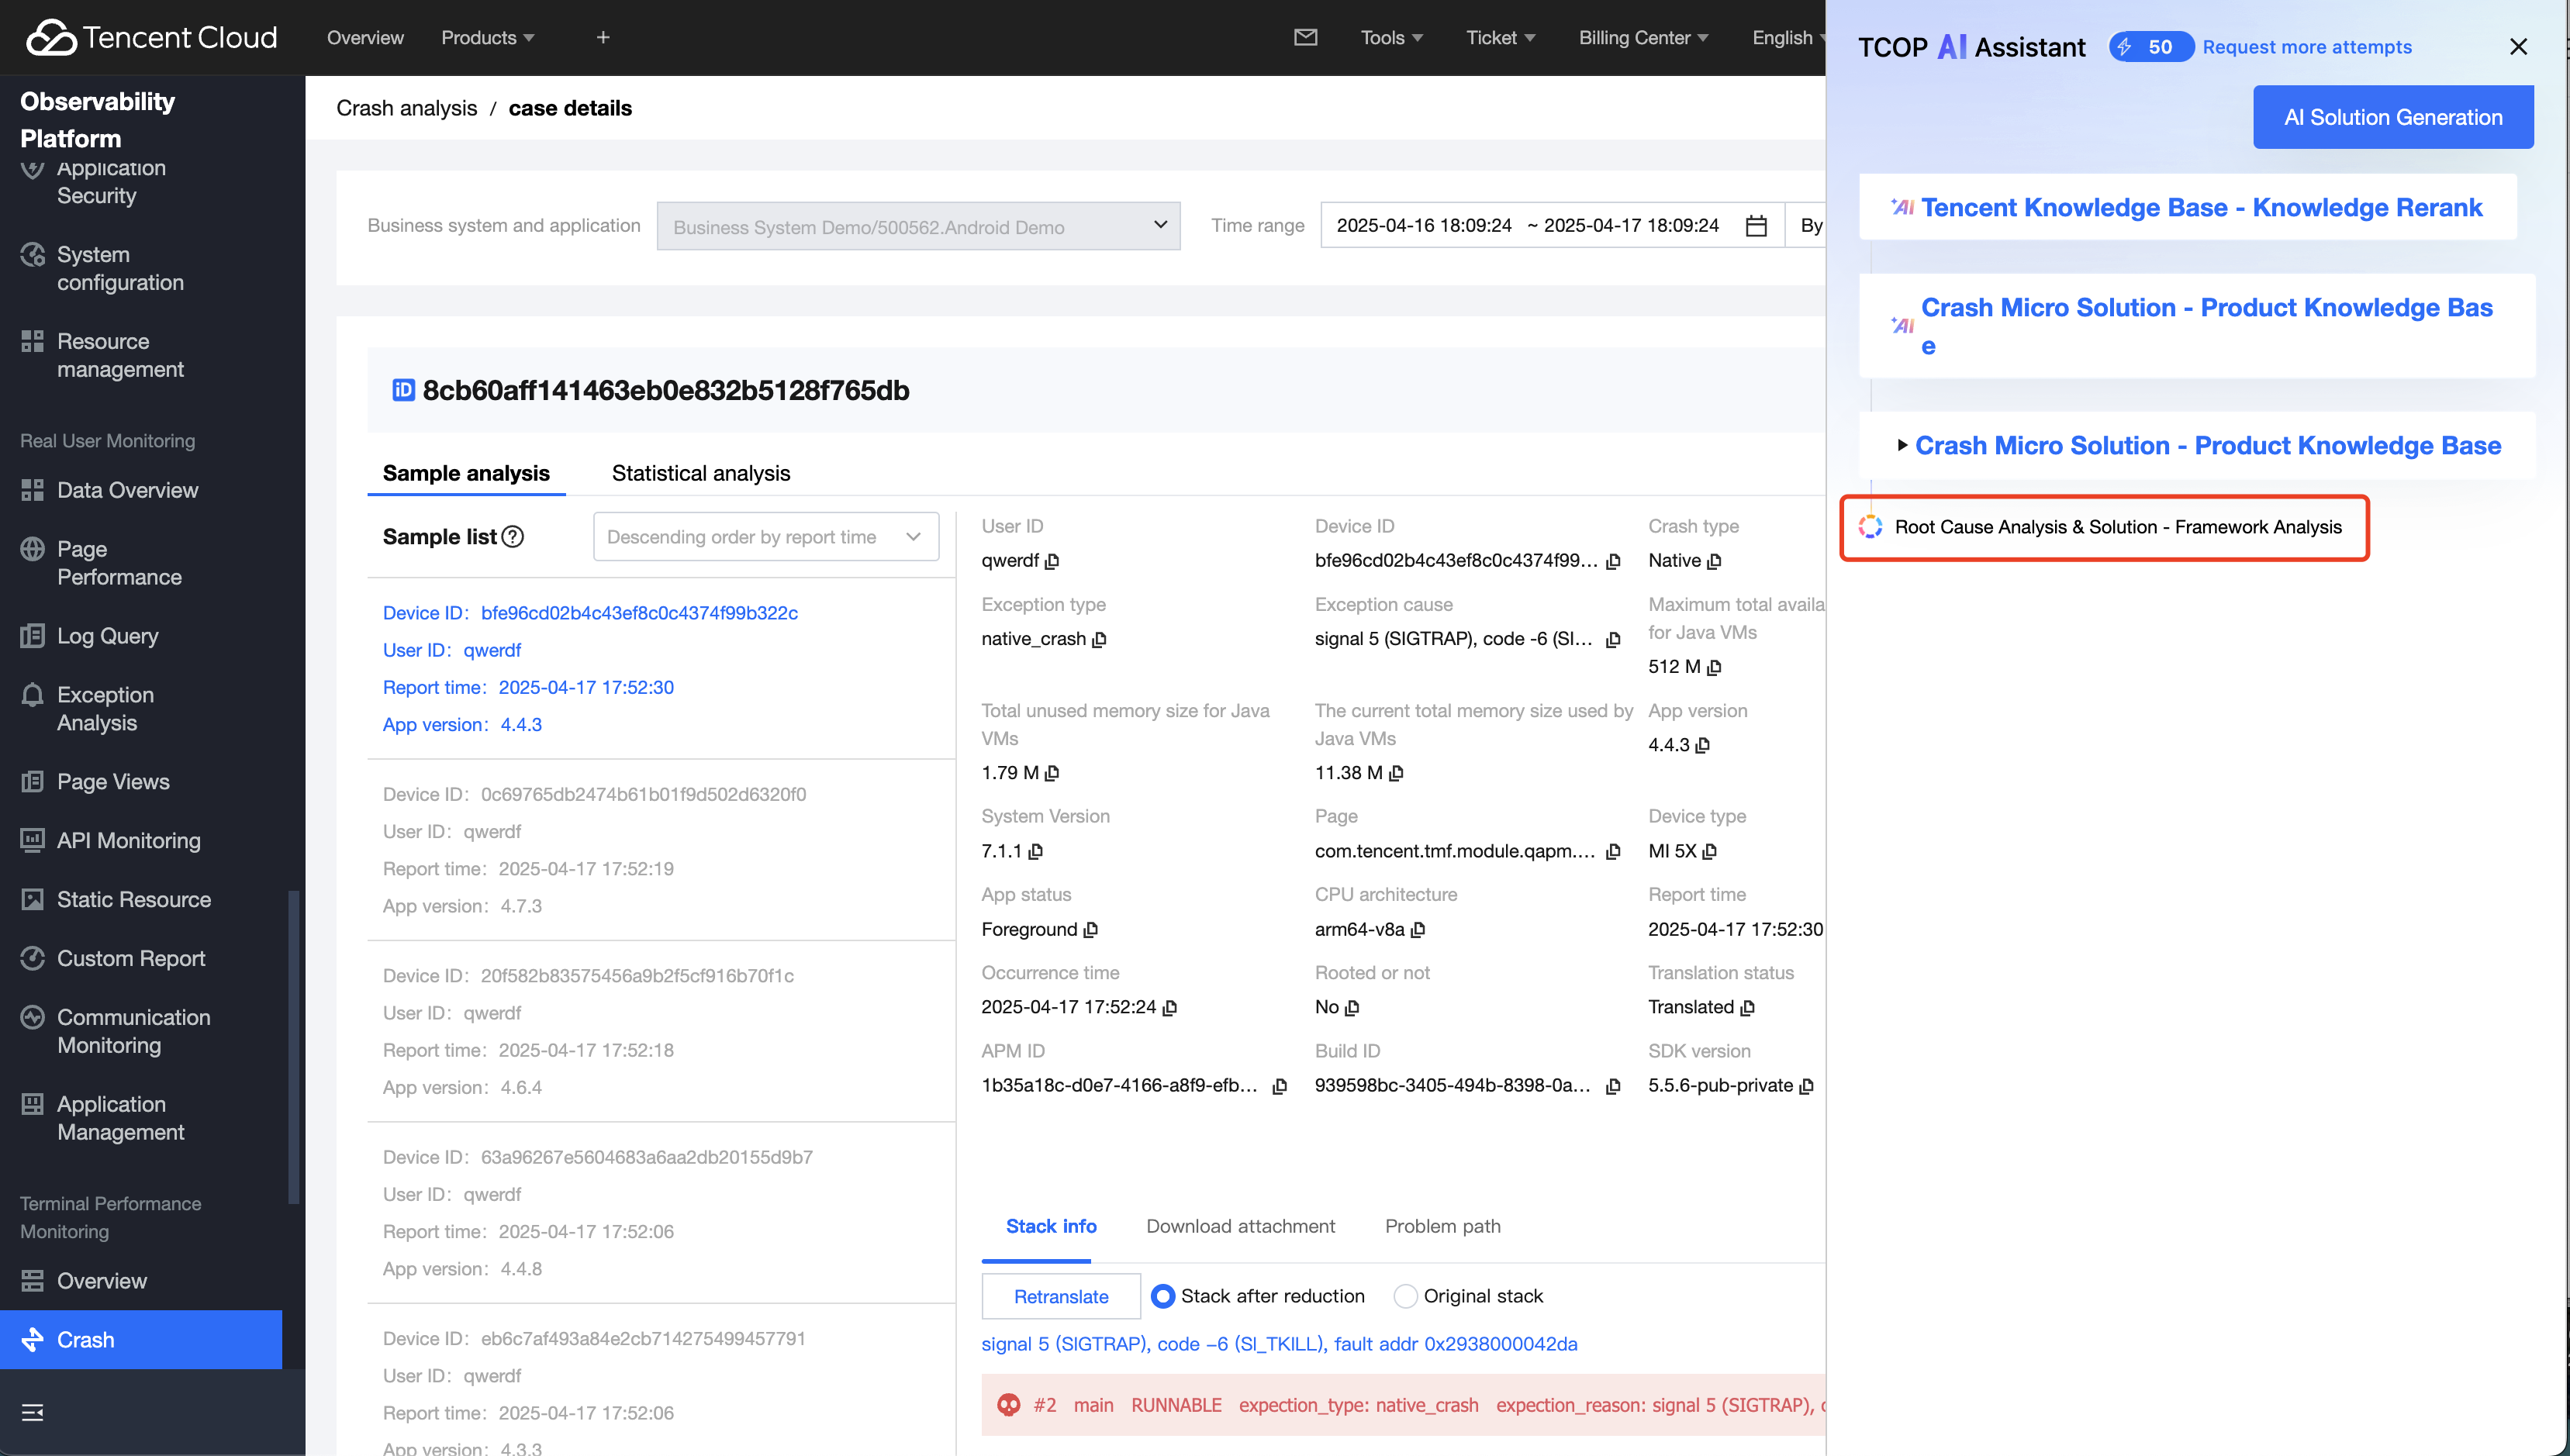
Task: Copy the Device ID value icon
Action: pyautogui.click(x=1613, y=562)
